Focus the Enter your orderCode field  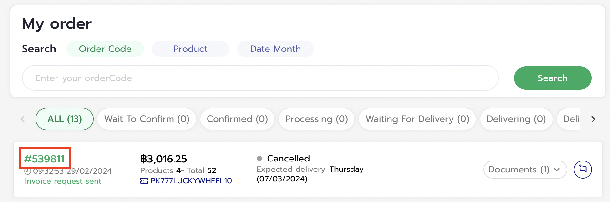coord(260,78)
